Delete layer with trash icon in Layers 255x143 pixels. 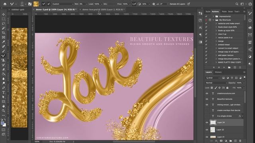pyautogui.click(x=240, y=141)
